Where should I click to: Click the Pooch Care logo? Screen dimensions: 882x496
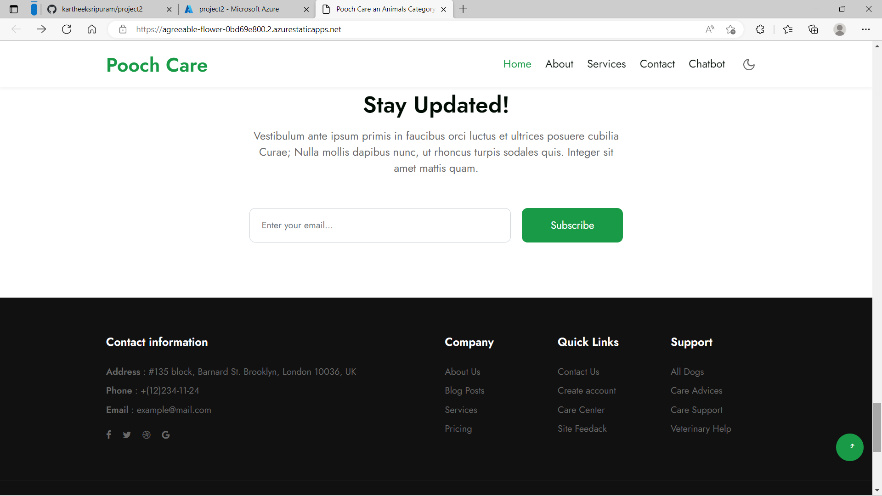[157, 65]
